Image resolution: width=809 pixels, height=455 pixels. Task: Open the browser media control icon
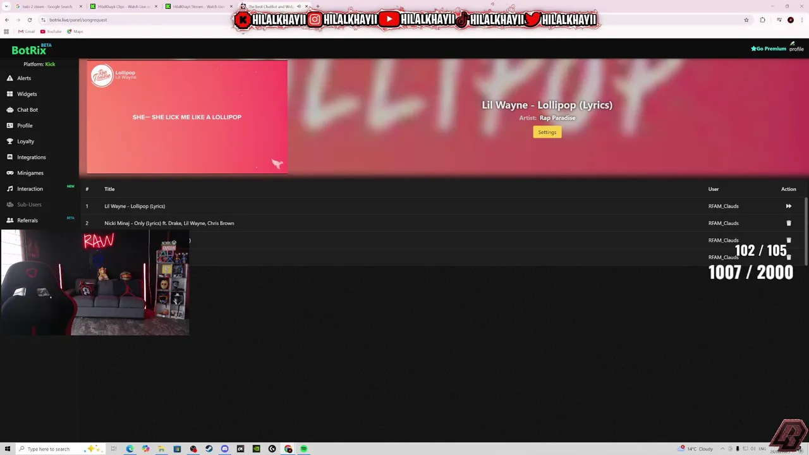pos(779,20)
